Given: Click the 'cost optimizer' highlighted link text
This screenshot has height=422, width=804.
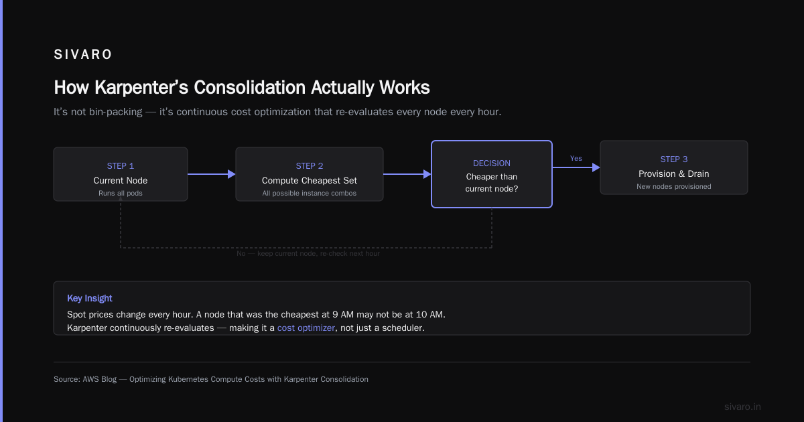Looking at the screenshot, I should point(306,328).
